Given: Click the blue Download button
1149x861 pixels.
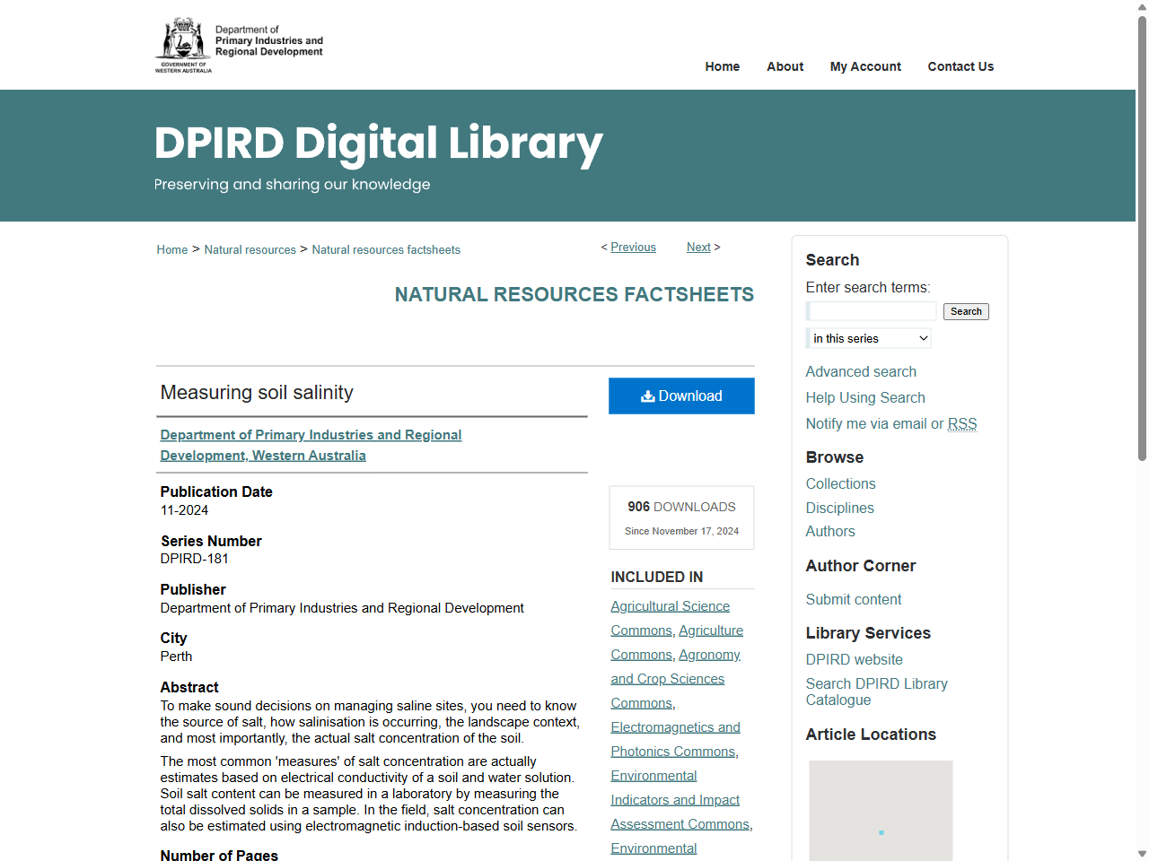Looking at the screenshot, I should [x=681, y=396].
